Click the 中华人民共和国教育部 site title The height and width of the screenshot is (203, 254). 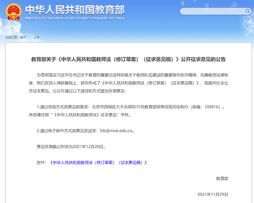pos(75,10)
